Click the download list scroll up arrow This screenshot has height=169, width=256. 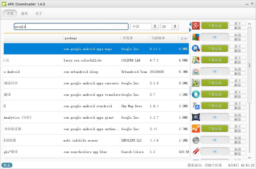tap(249, 24)
